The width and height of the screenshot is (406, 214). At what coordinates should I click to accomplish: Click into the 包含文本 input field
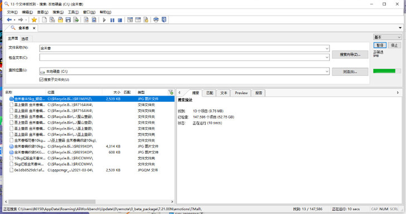point(182,58)
